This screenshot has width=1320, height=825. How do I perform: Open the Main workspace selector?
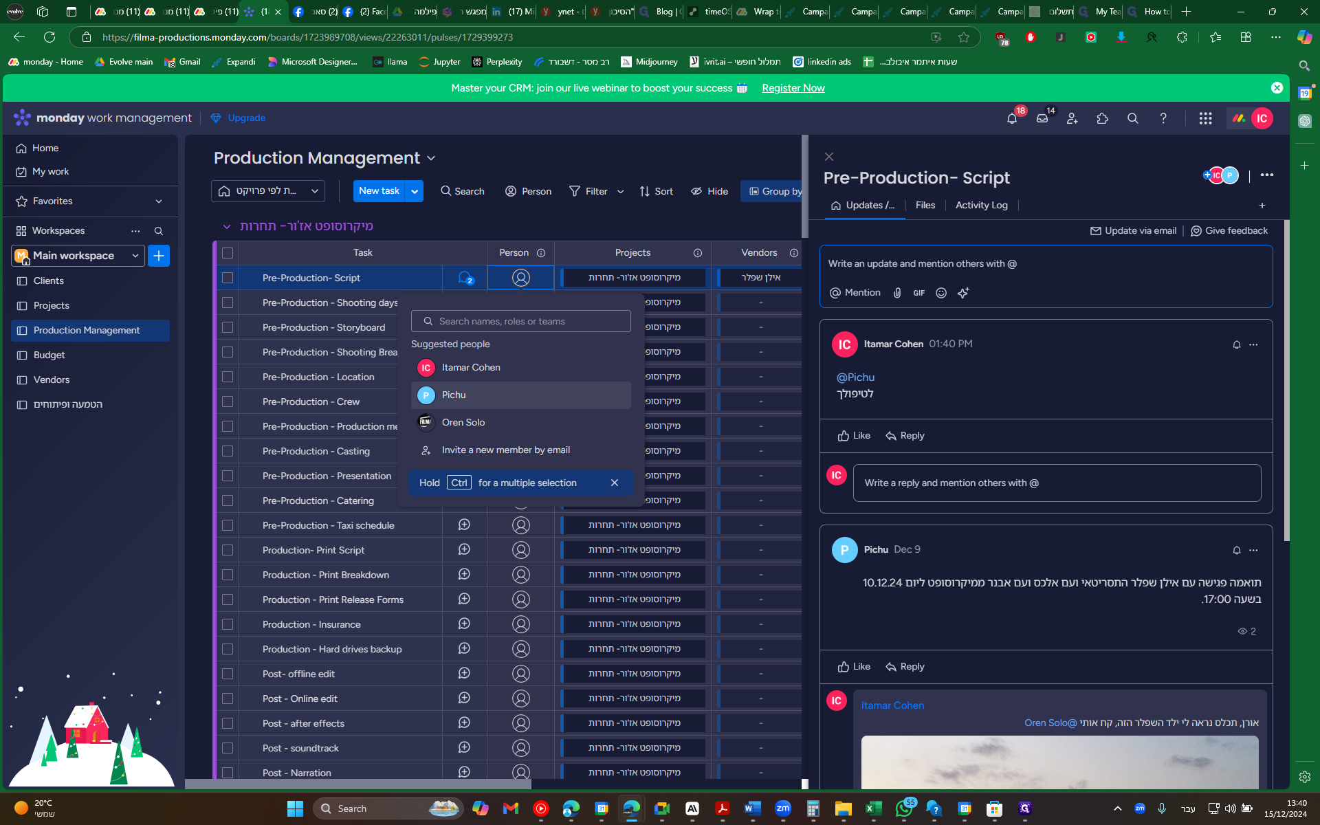78,256
